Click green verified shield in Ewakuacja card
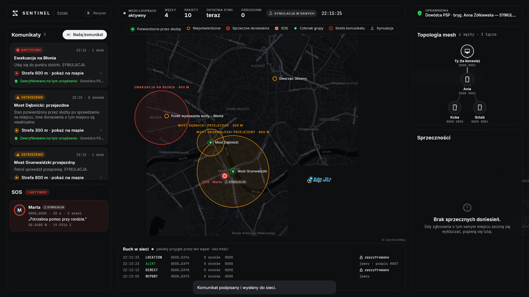 click(16, 81)
